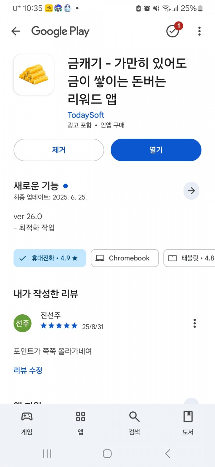The image size is (215, 467).
Task: Open the notifications checkmark icon with badge
Action: [x=173, y=31]
